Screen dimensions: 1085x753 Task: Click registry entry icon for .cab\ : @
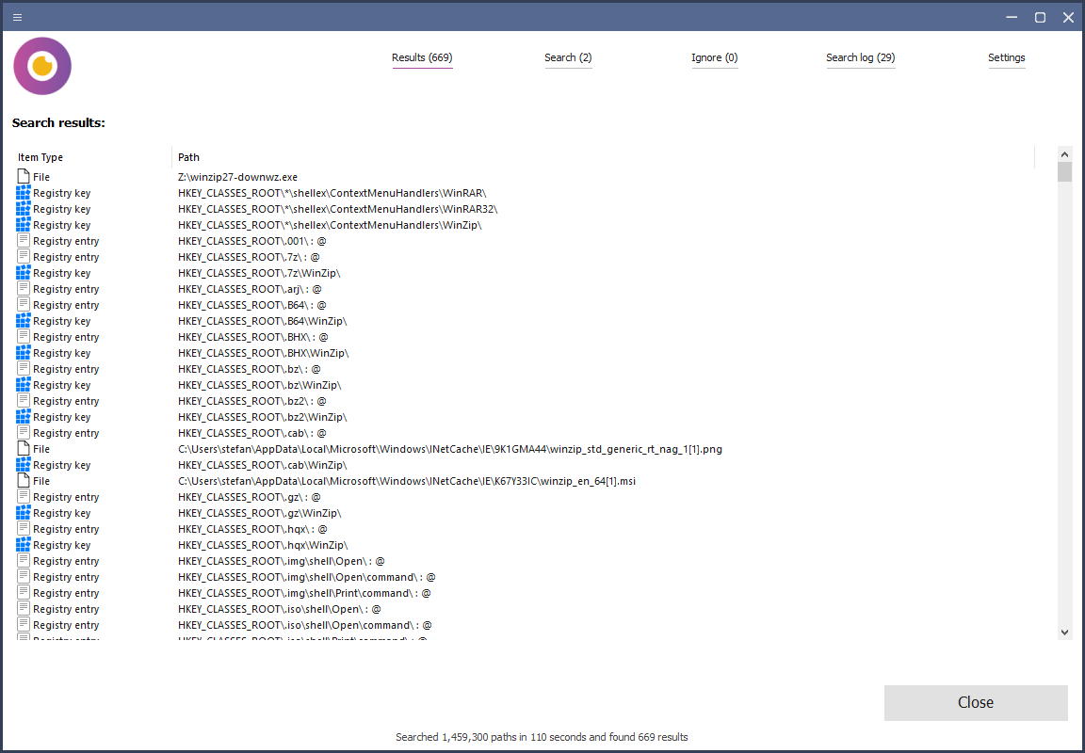pos(24,433)
